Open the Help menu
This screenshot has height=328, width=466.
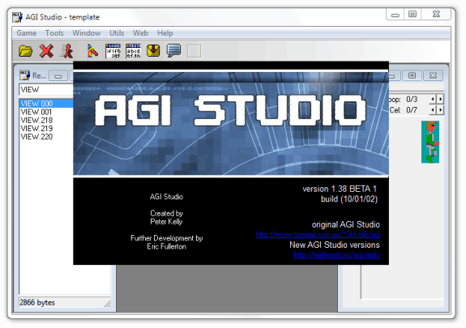165,33
